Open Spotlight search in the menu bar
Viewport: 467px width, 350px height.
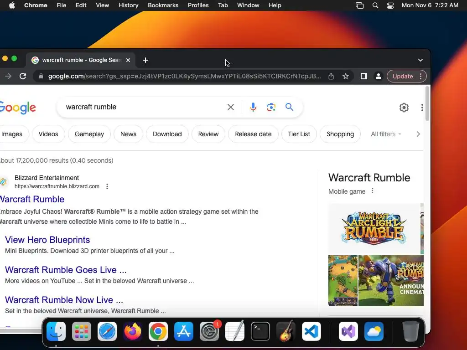pos(375,5)
